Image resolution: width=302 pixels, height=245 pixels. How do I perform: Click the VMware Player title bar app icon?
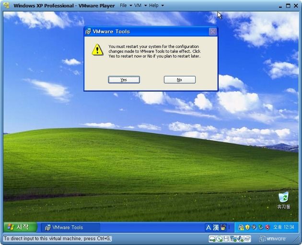[7, 5]
